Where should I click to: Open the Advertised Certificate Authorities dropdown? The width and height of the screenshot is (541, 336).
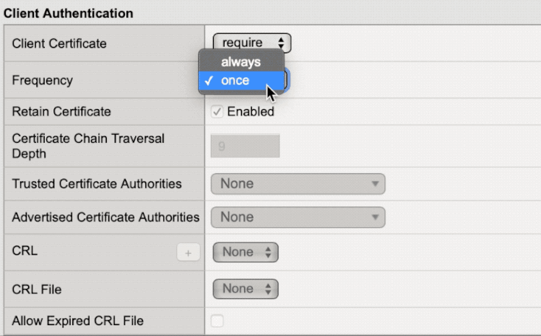[298, 217]
